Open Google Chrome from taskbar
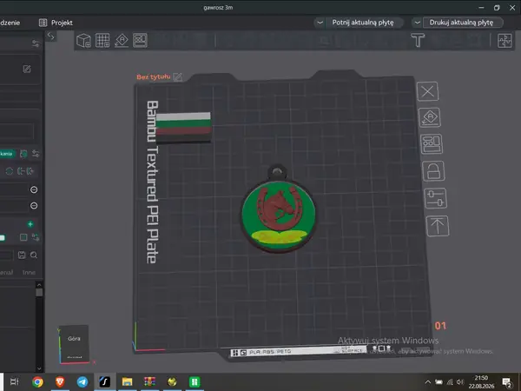521x391 pixels. [x=37, y=381]
